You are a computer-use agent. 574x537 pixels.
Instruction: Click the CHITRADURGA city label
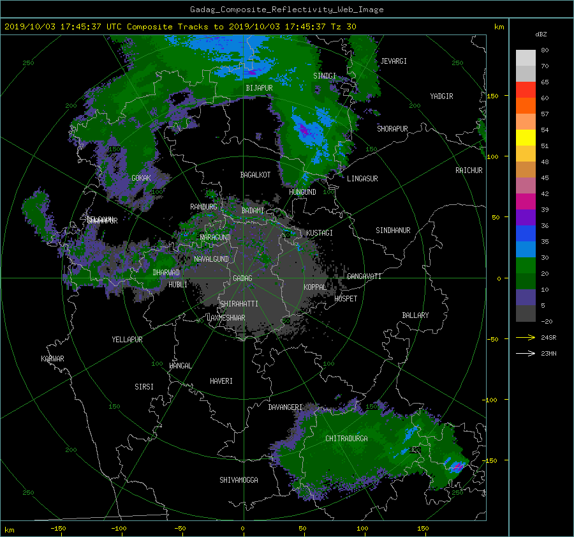(x=346, y=439)
